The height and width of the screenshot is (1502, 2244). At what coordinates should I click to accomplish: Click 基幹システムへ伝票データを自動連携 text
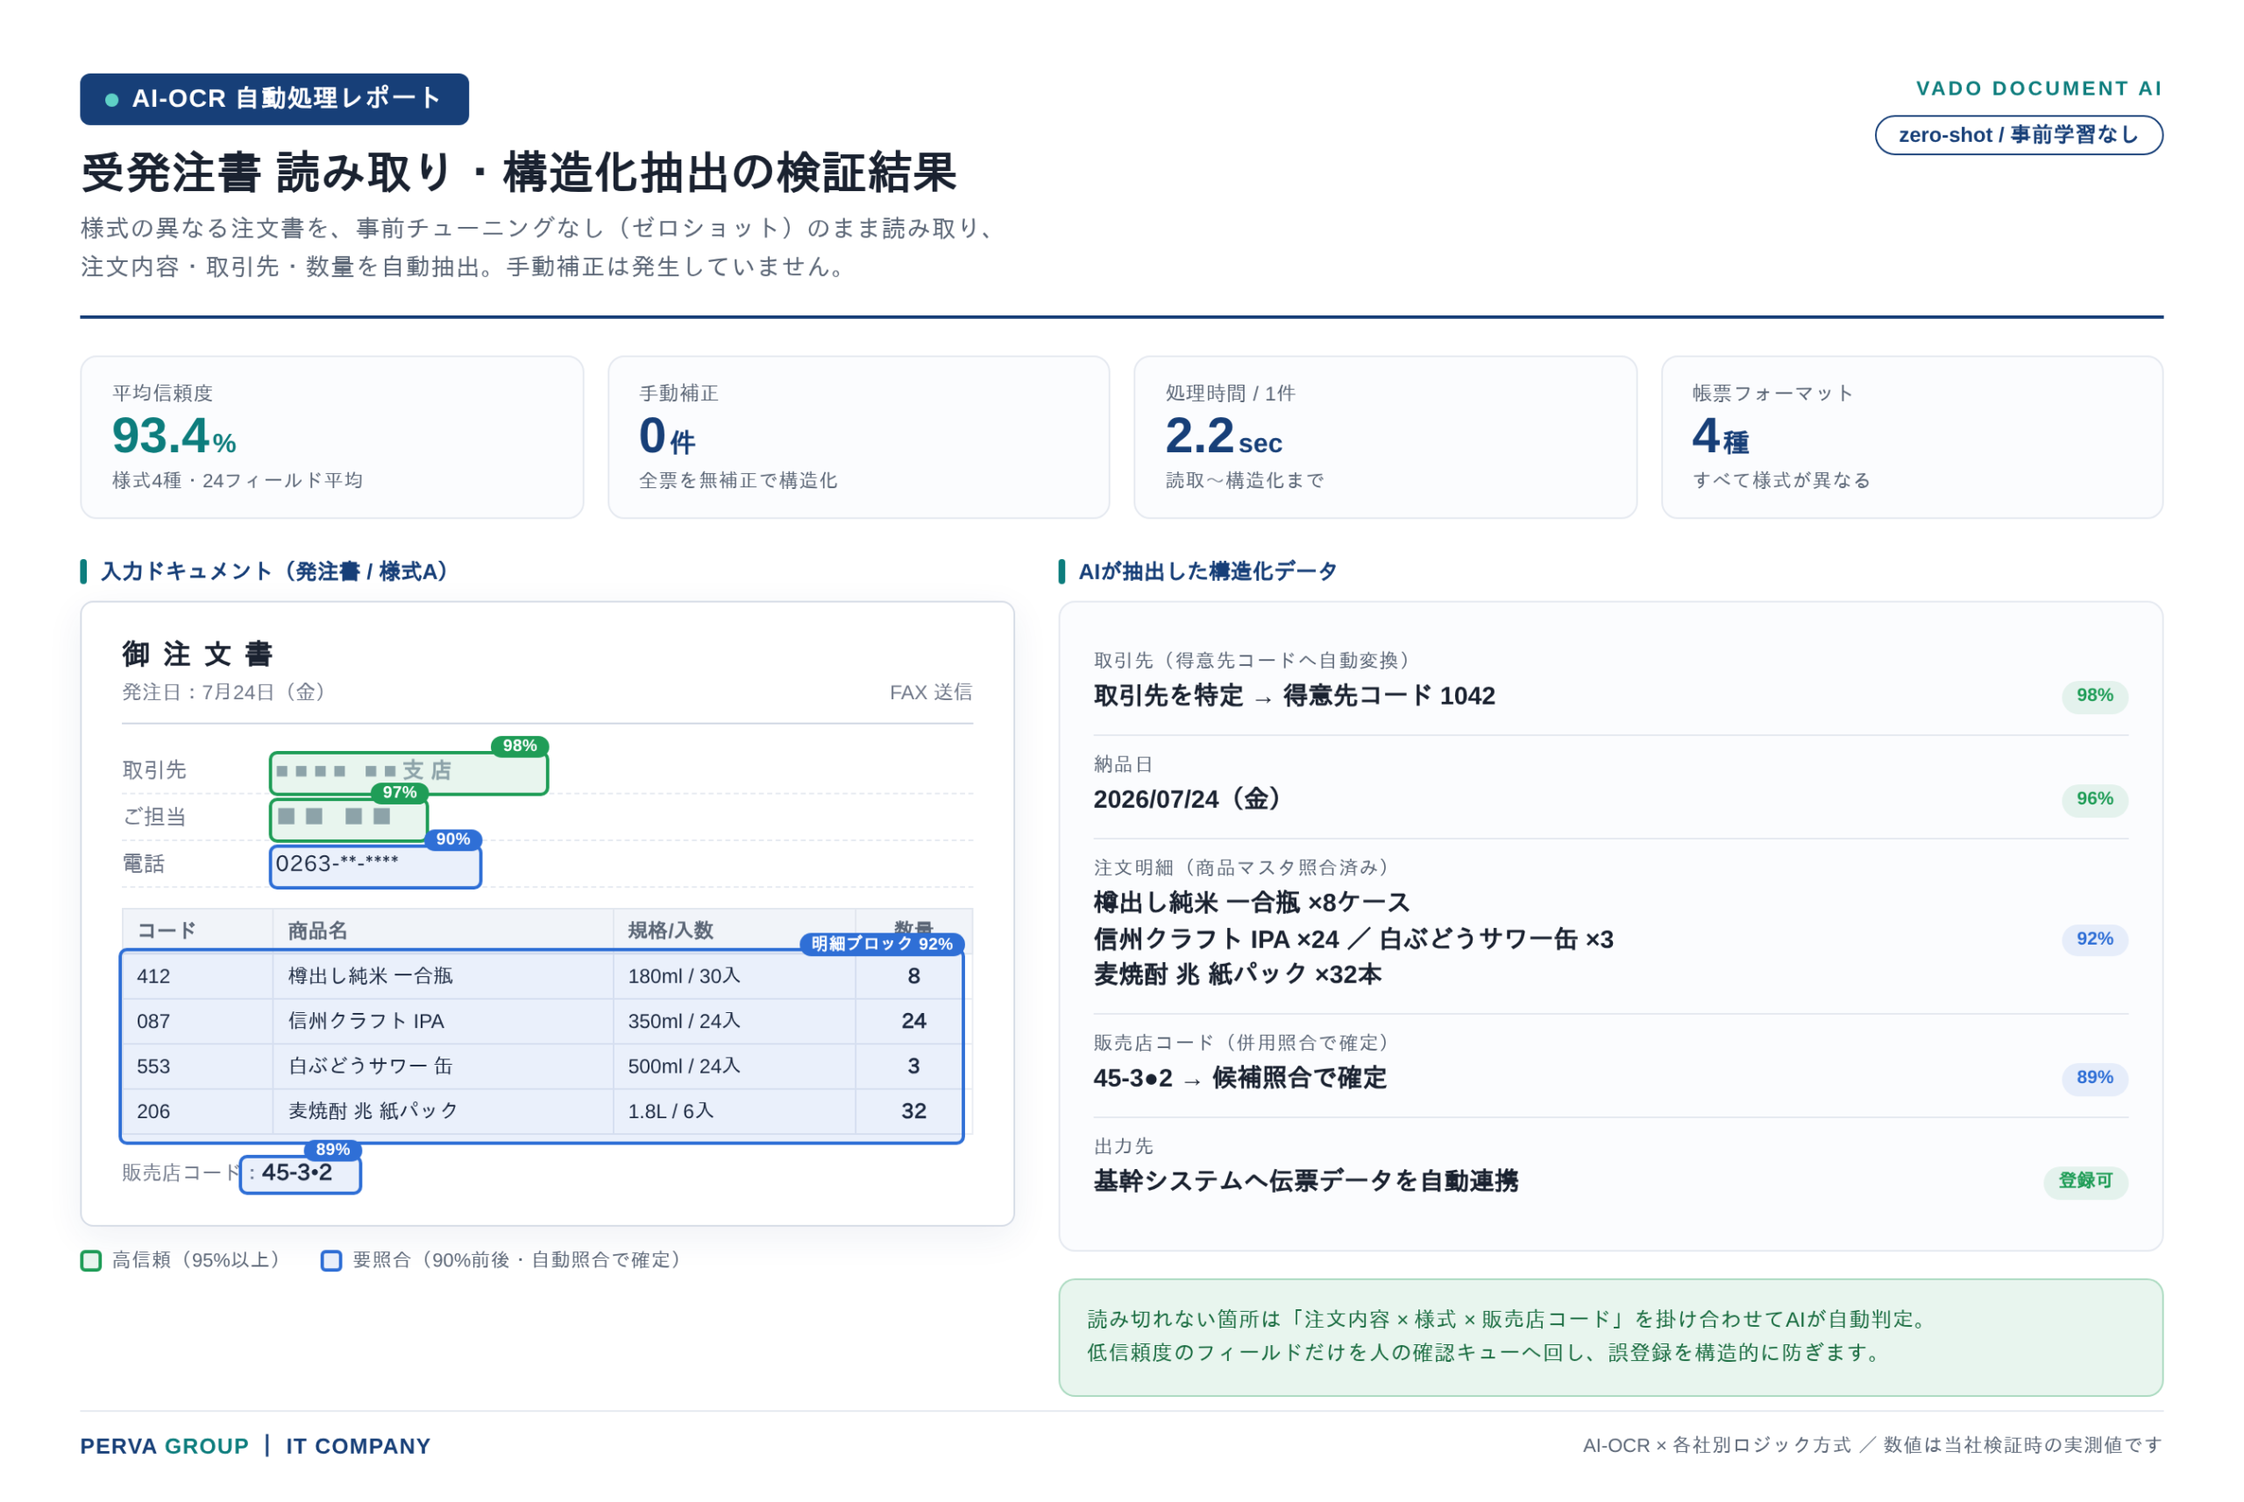pyautogui.click(x=1306, y=1182)
